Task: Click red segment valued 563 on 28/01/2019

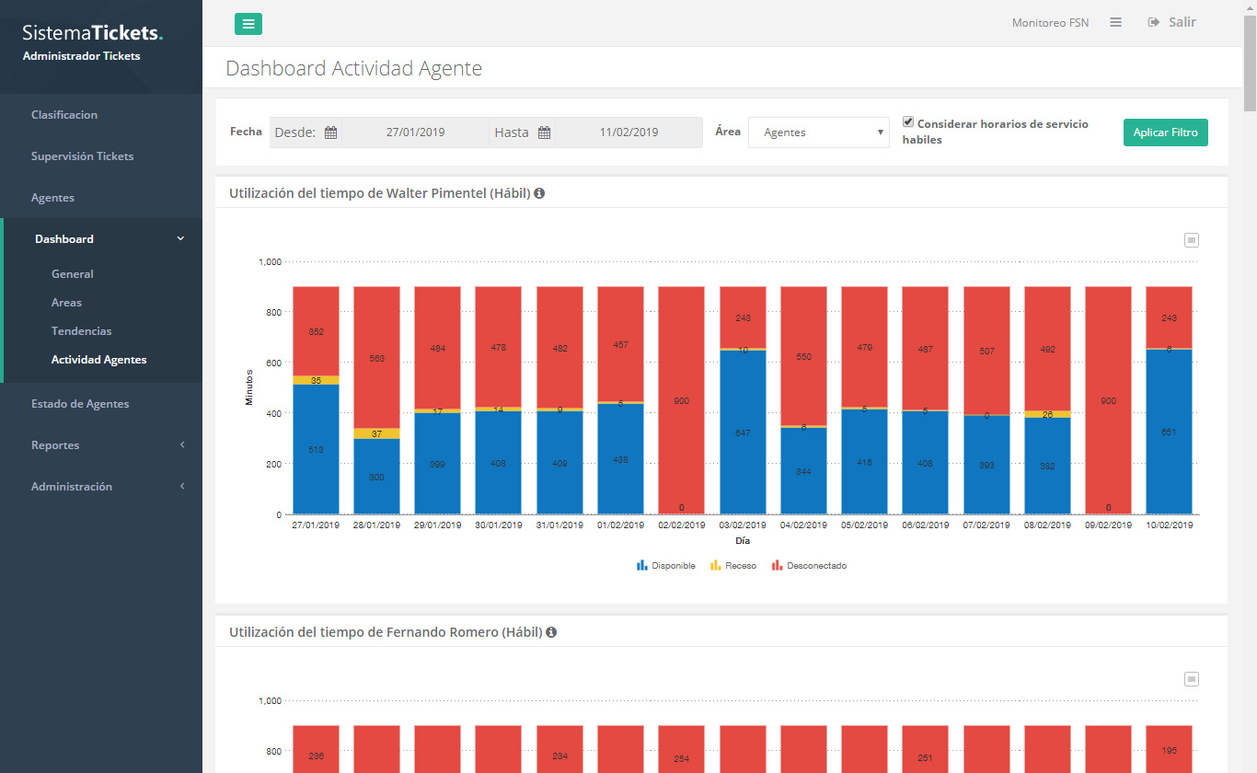Action: point(376,357)
